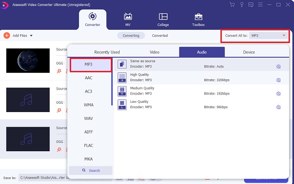Select the Recently Used format tab

click(x=107, y=52)
